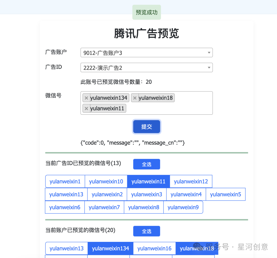Screen dimensions: 277x258
Task: Toggle yulanweixin5 chip
Action: [x=226, y=194]
